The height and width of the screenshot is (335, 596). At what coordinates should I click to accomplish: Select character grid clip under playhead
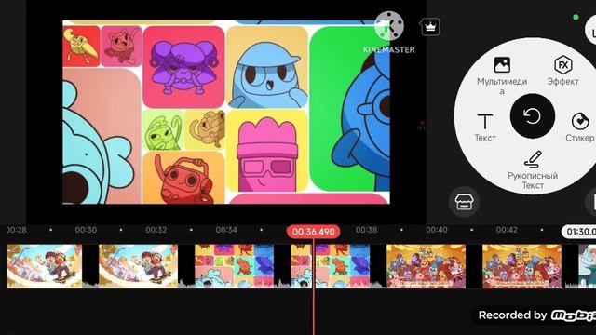(x=330, y=266)
